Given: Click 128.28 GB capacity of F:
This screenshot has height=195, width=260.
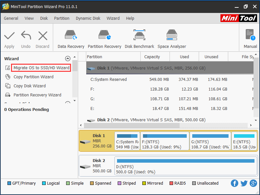Looking at the screenshot, I should click(160, 89).
